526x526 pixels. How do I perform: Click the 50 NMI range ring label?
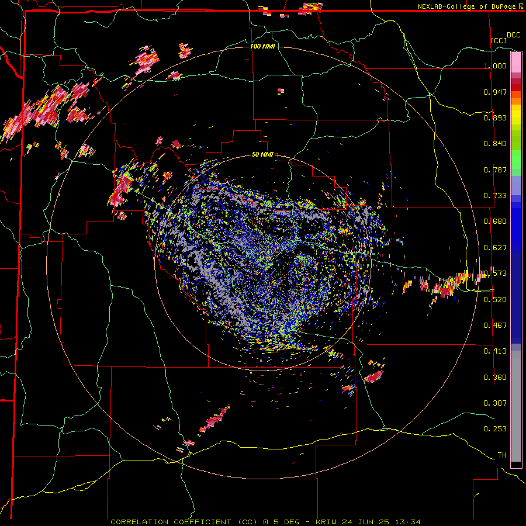(x=262, y=155)
